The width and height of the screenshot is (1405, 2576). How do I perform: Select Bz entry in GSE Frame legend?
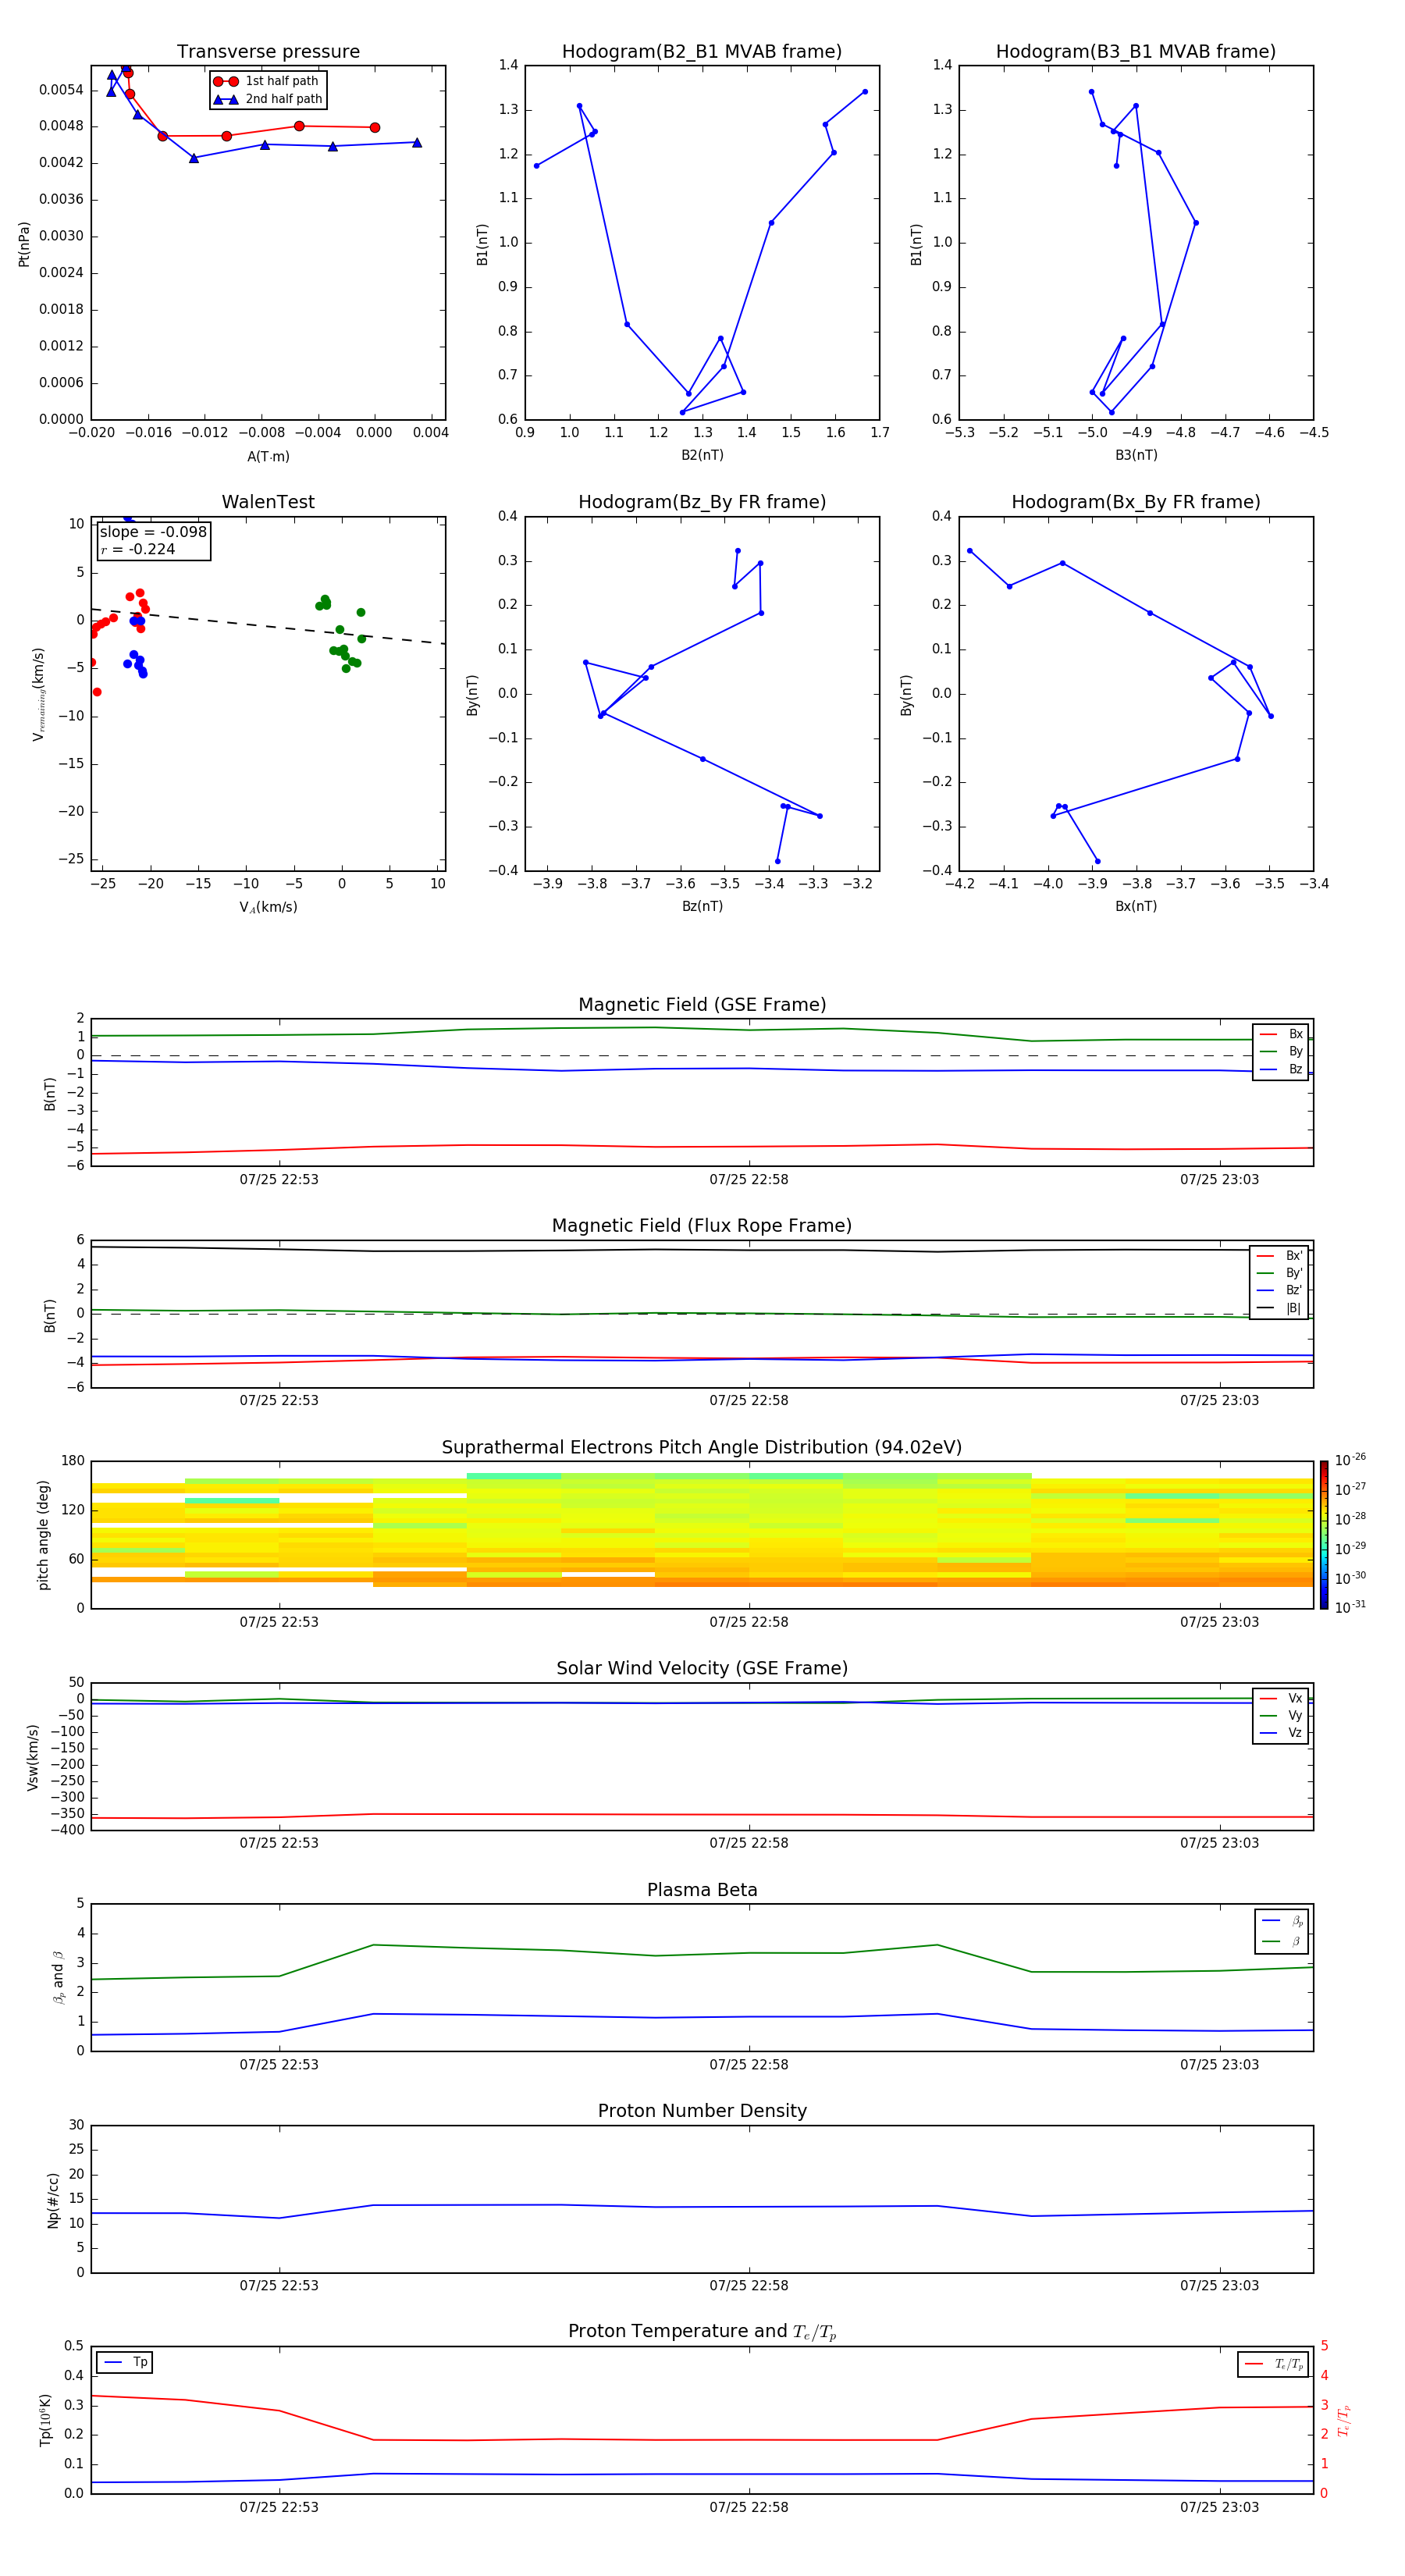[x=1281, y=1069]
